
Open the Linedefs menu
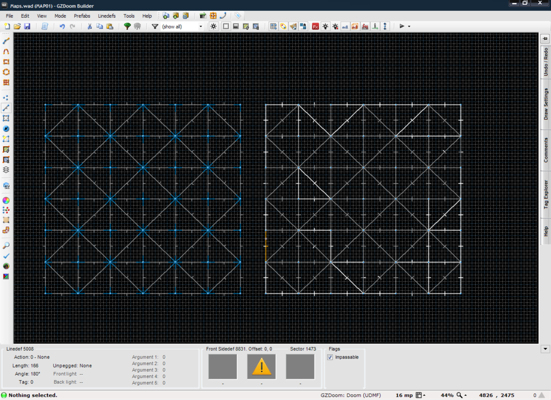tap(107, 16)
